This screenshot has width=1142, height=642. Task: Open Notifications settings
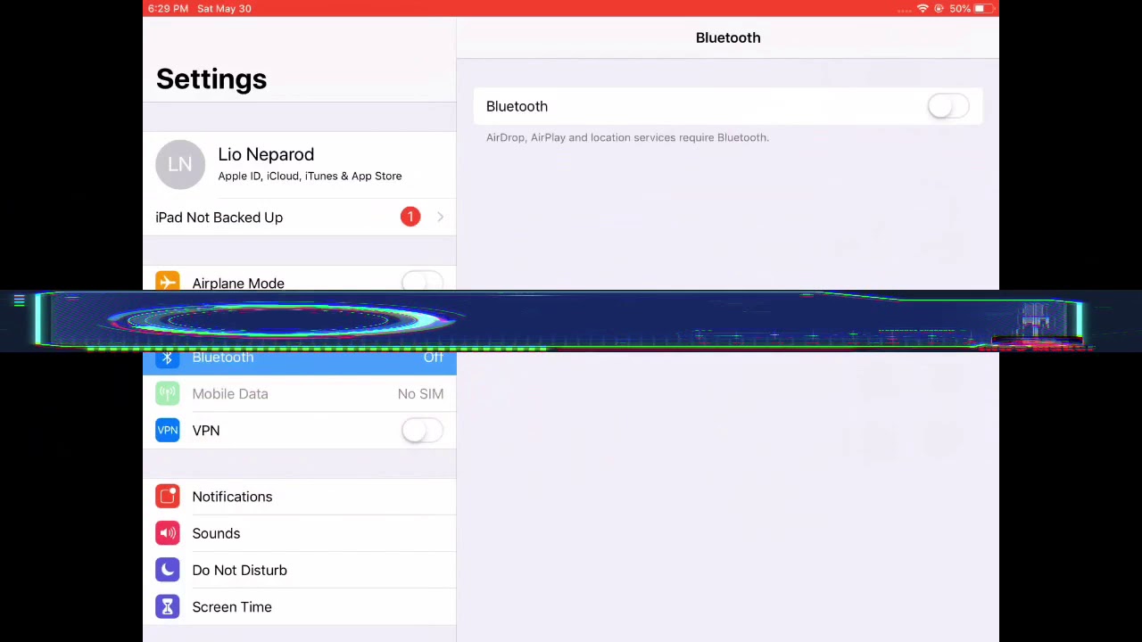[x=299, y=497]
